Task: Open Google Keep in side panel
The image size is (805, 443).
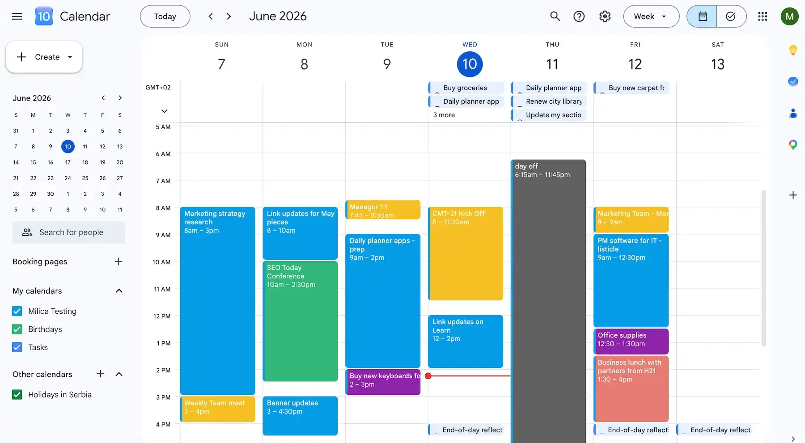Action: pos(793,50)
